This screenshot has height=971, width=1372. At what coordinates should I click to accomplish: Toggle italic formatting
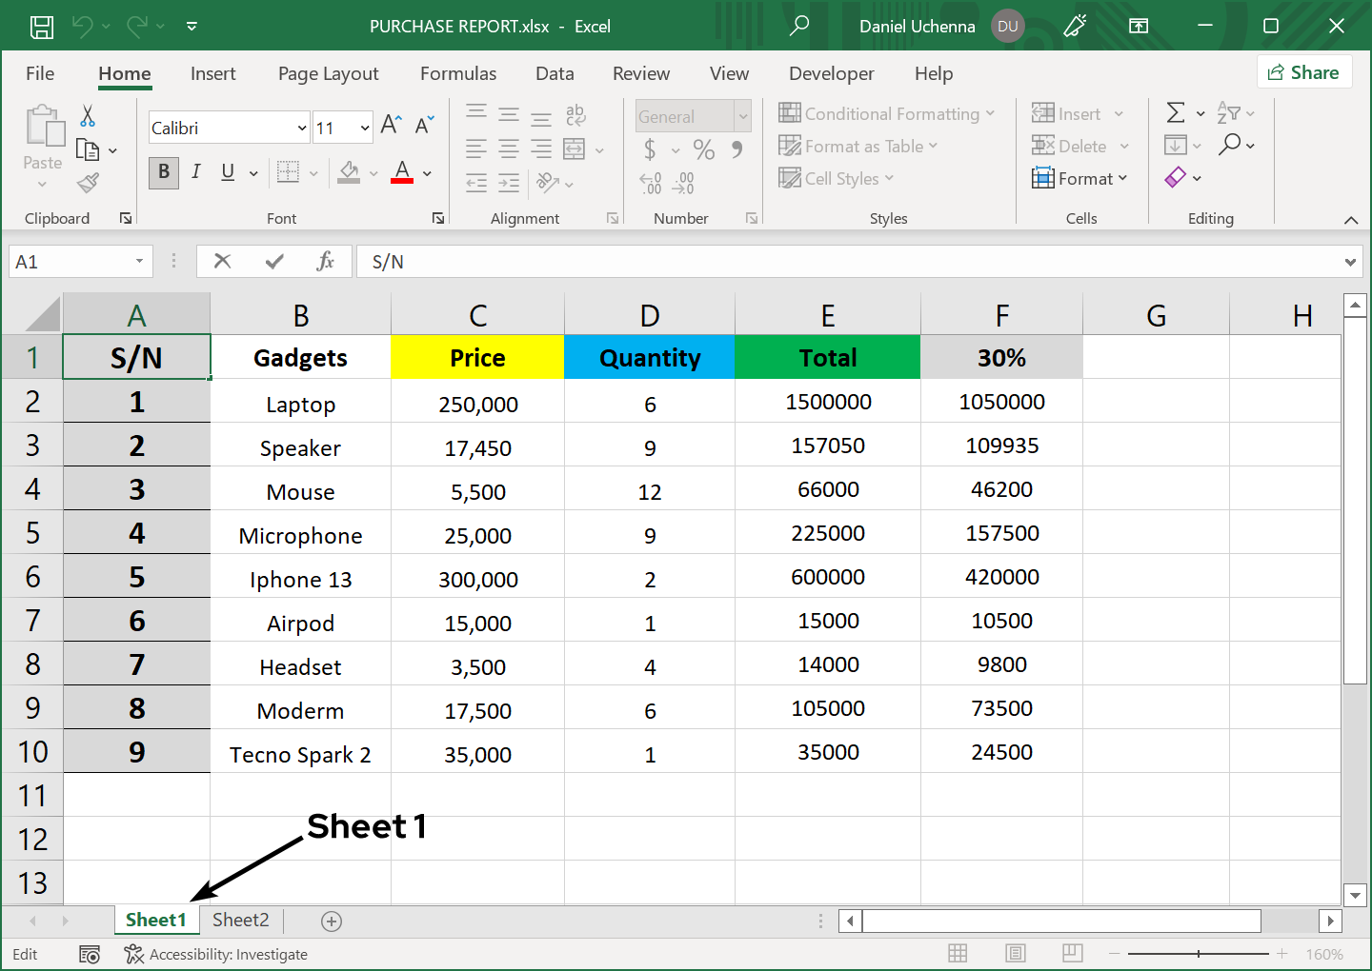pos(196,173)
